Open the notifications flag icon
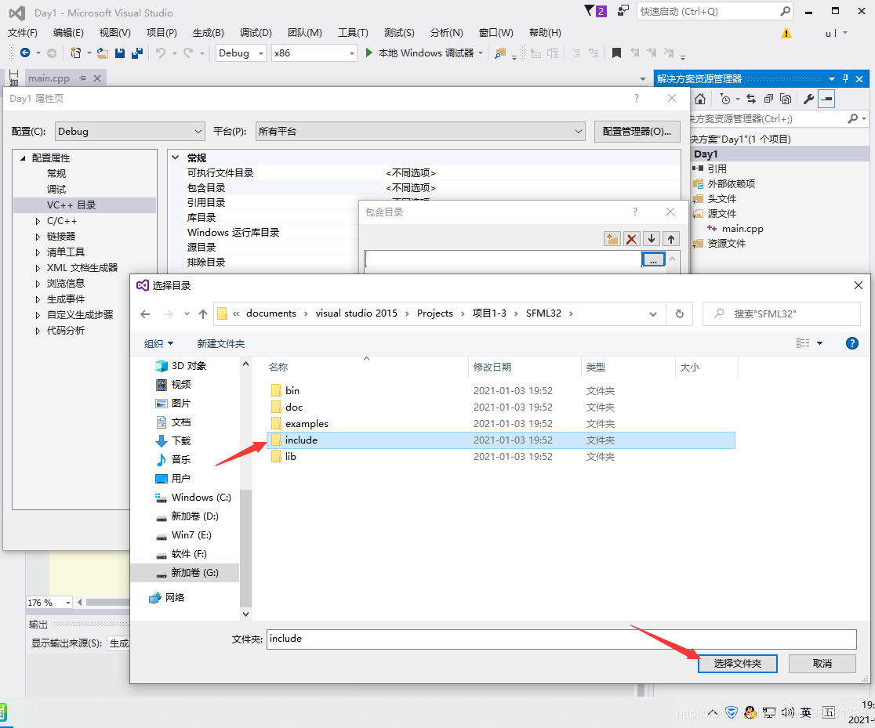 tap(595, 11)
